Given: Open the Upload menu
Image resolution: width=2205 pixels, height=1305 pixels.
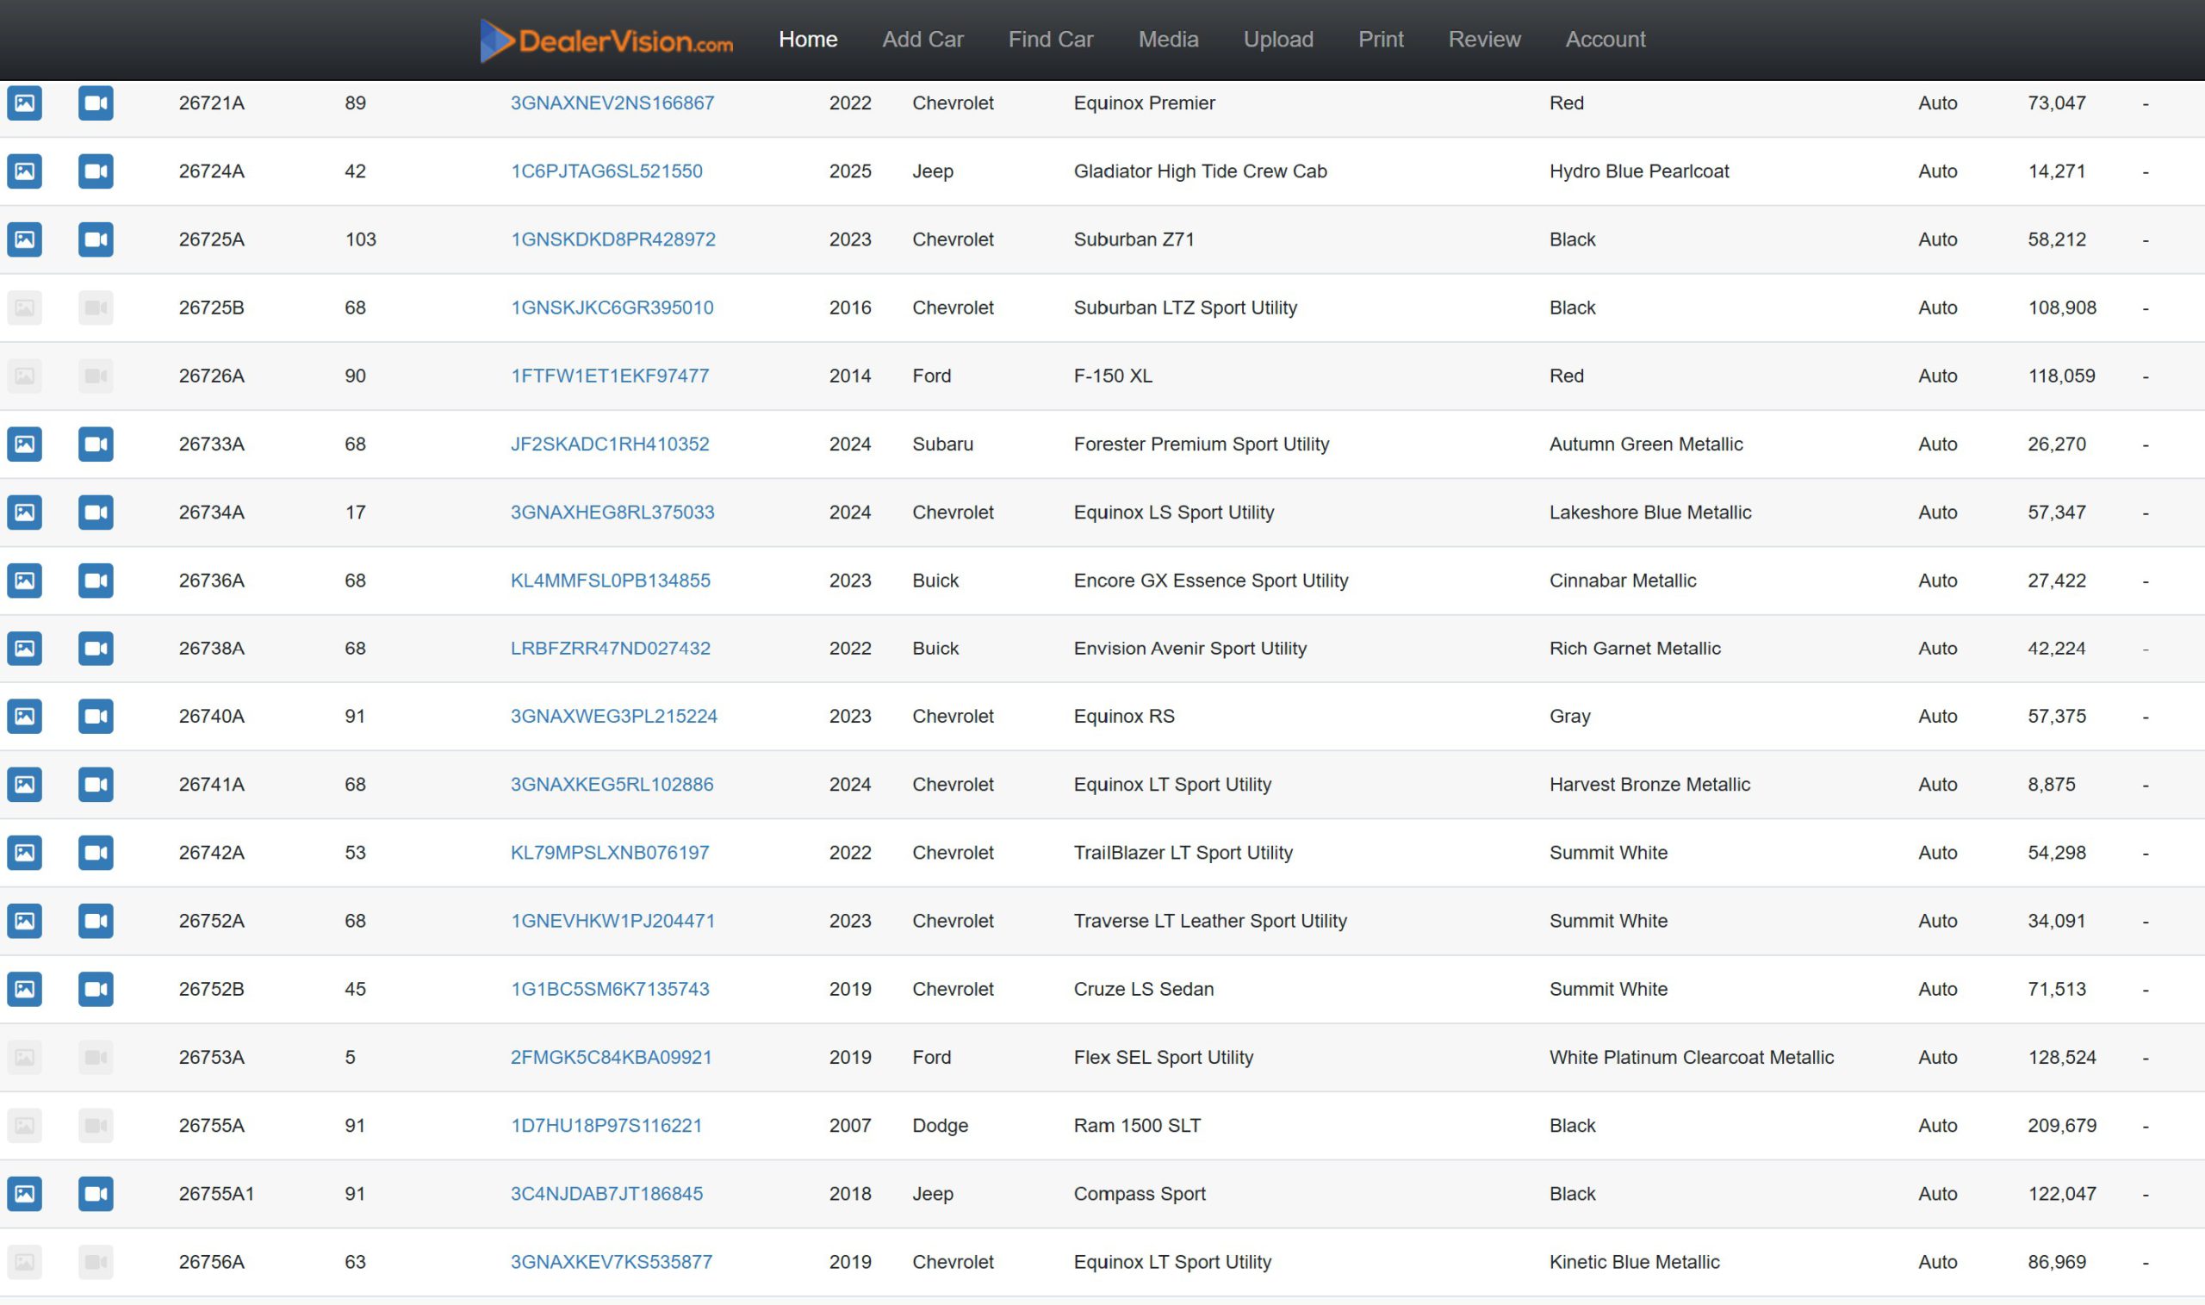Looking at the screenshot, I should [1278, 40].
